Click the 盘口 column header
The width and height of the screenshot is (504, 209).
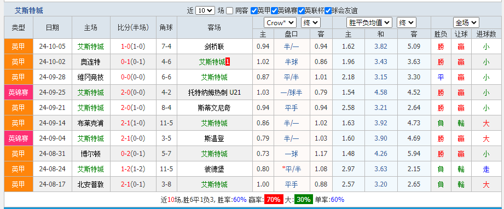click(x=292, y=34)
